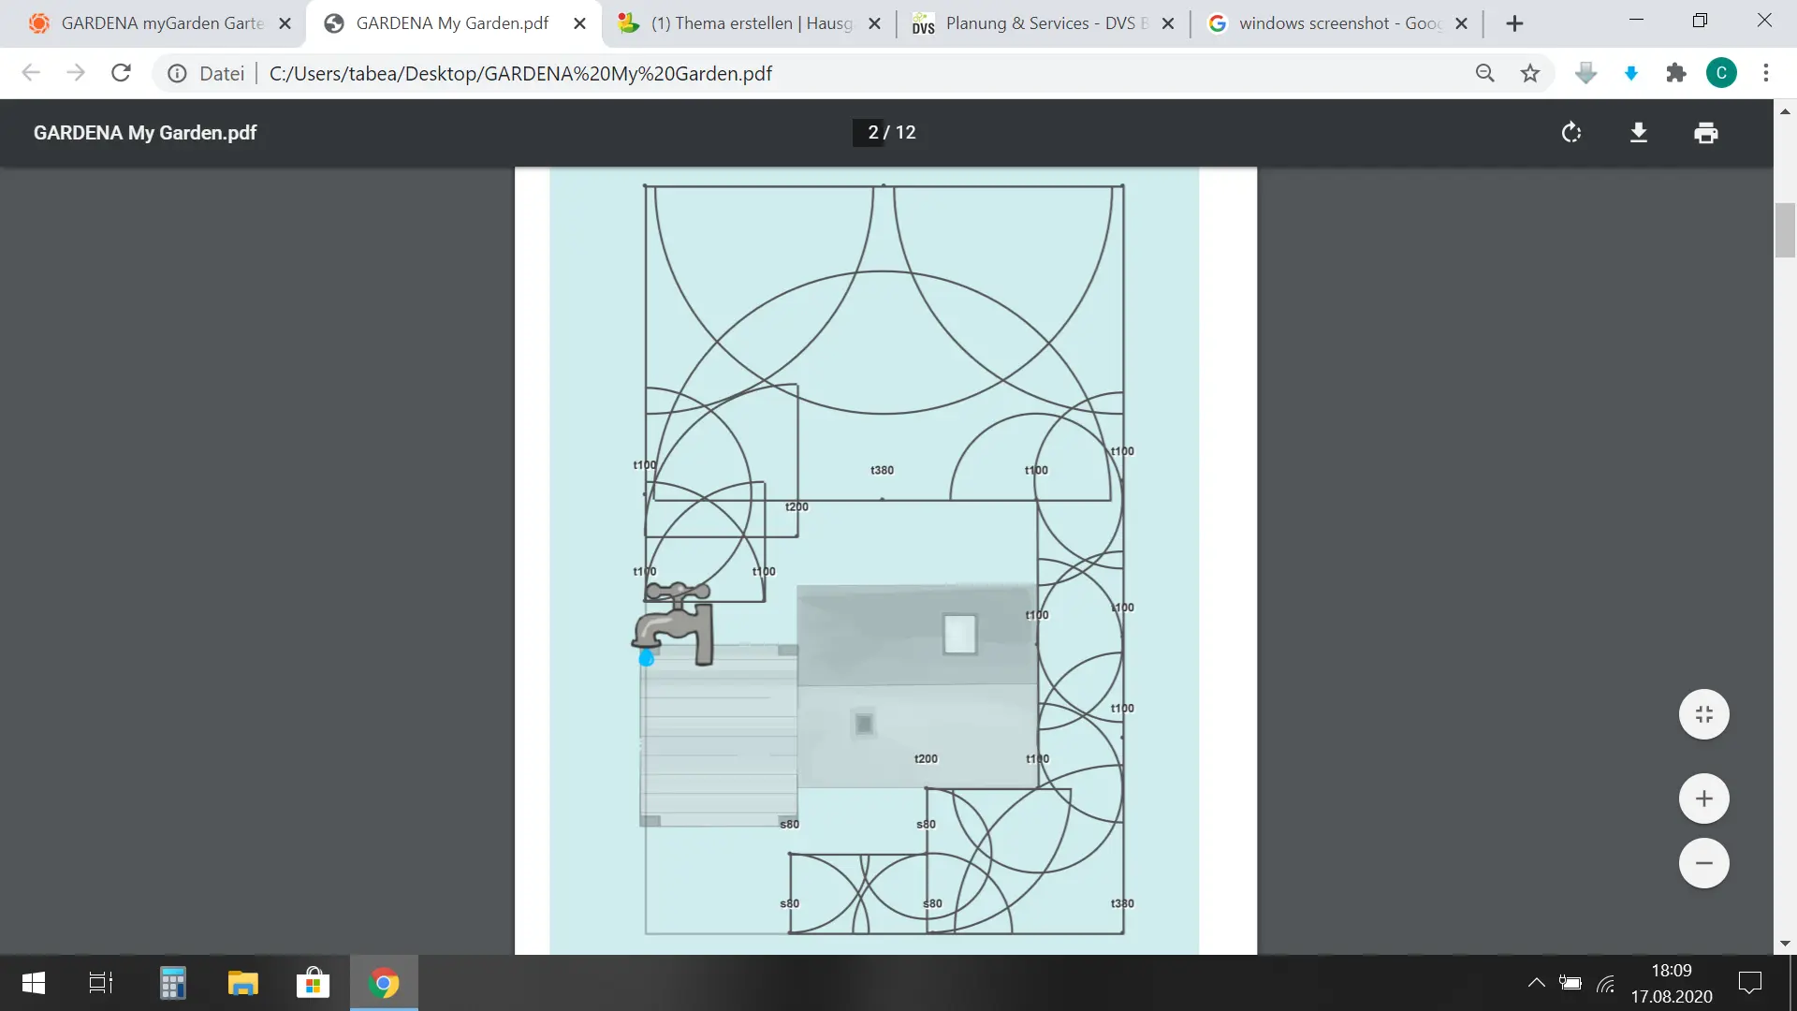Open the browser zoom magnifier icon

click(1484, 73)
